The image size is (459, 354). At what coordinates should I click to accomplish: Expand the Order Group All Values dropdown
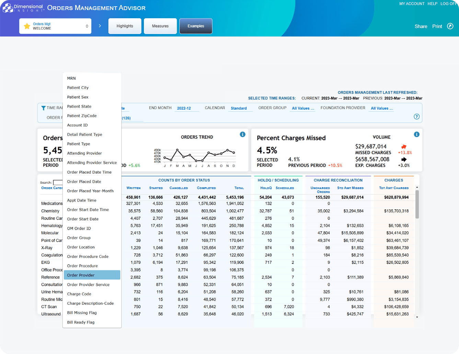pyautogui.click(x=303, y=108)
